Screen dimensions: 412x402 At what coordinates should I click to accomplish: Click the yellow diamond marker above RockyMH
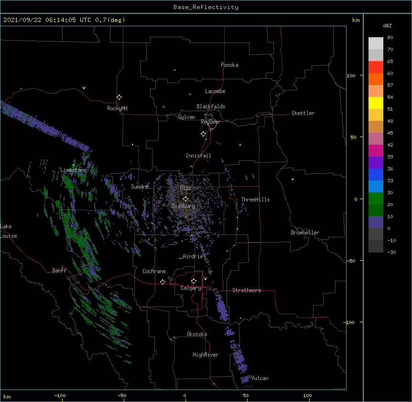(x=119, y=97)
